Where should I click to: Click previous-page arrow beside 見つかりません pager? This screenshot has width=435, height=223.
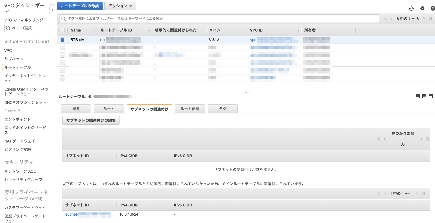(x=385, y=139)
